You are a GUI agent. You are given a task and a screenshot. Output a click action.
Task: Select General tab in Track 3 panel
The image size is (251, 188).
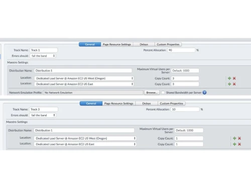click(91, 103)
